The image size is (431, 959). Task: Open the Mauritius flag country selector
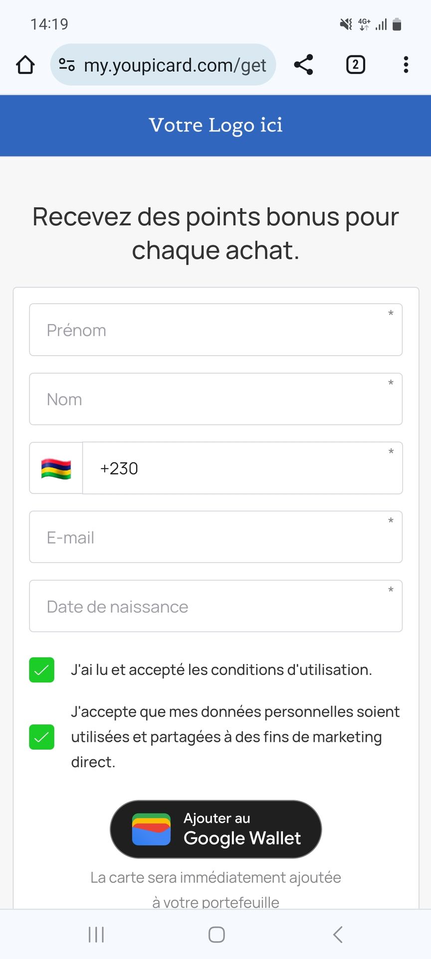[x=56, y=469]
